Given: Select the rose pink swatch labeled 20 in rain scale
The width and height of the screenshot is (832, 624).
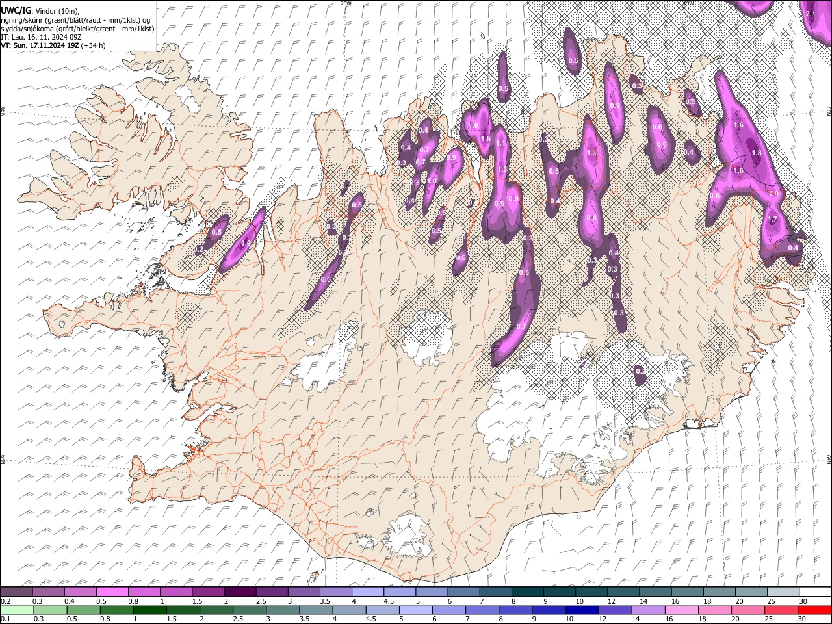Looking at the screenshot, I should pyautogui.click(x=749, y=610).
